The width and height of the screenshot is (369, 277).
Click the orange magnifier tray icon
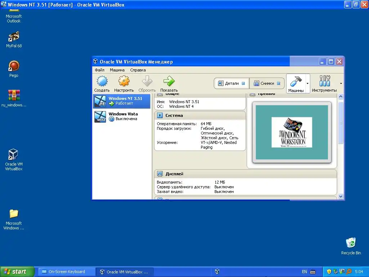(x=349, y=272)
